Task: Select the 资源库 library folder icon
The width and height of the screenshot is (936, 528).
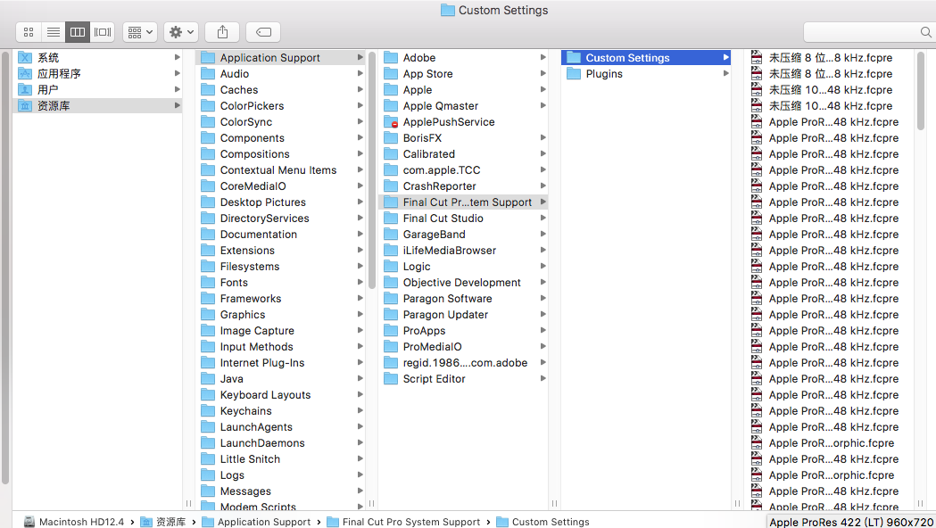Action: coord(25,105)
